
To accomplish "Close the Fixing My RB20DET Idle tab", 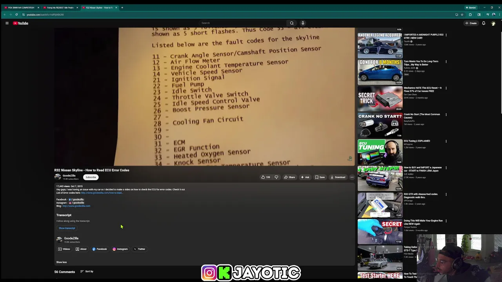I will tap(77, 7).
